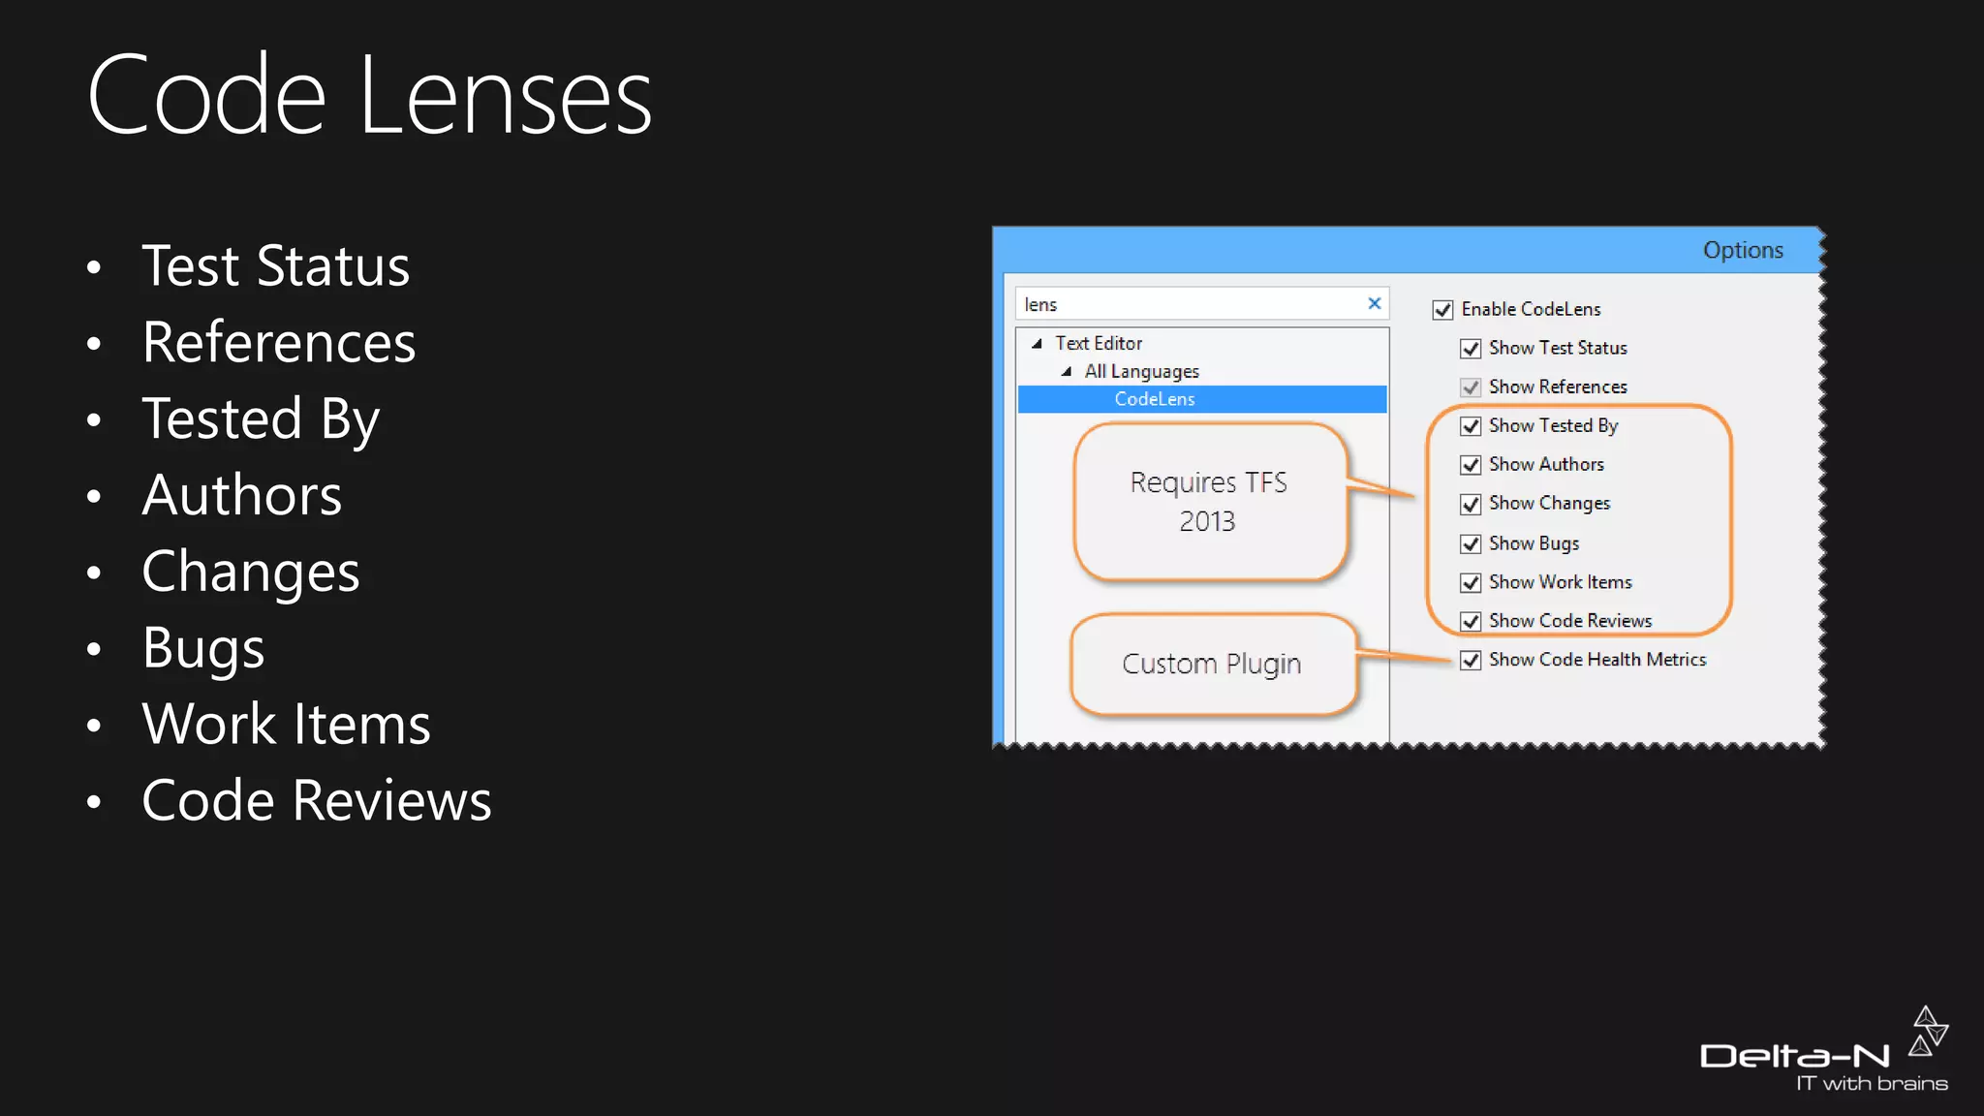This screenshot has width=1984, height=1116.
Task: Collapse the Text Editor tree node
Action: 1037,343
